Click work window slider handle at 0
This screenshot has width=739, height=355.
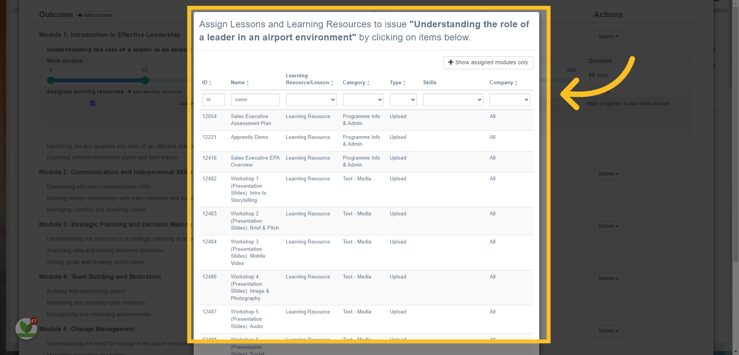[x=50, y=80]
